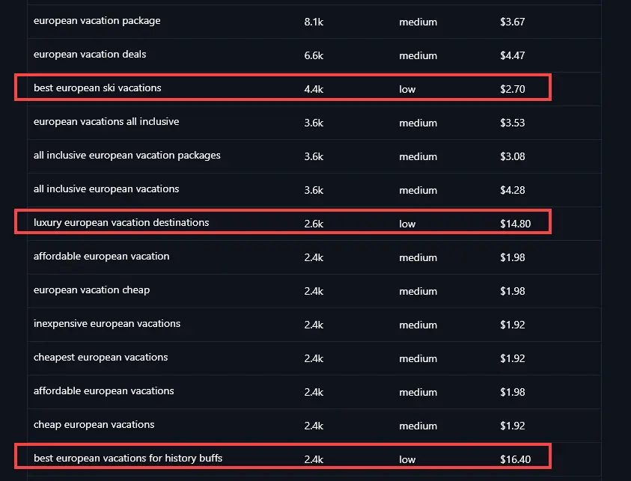
Task: Click the highlighted "best european ski vacations" keyword
Action: pyautogui.click(x=96, y=88)
